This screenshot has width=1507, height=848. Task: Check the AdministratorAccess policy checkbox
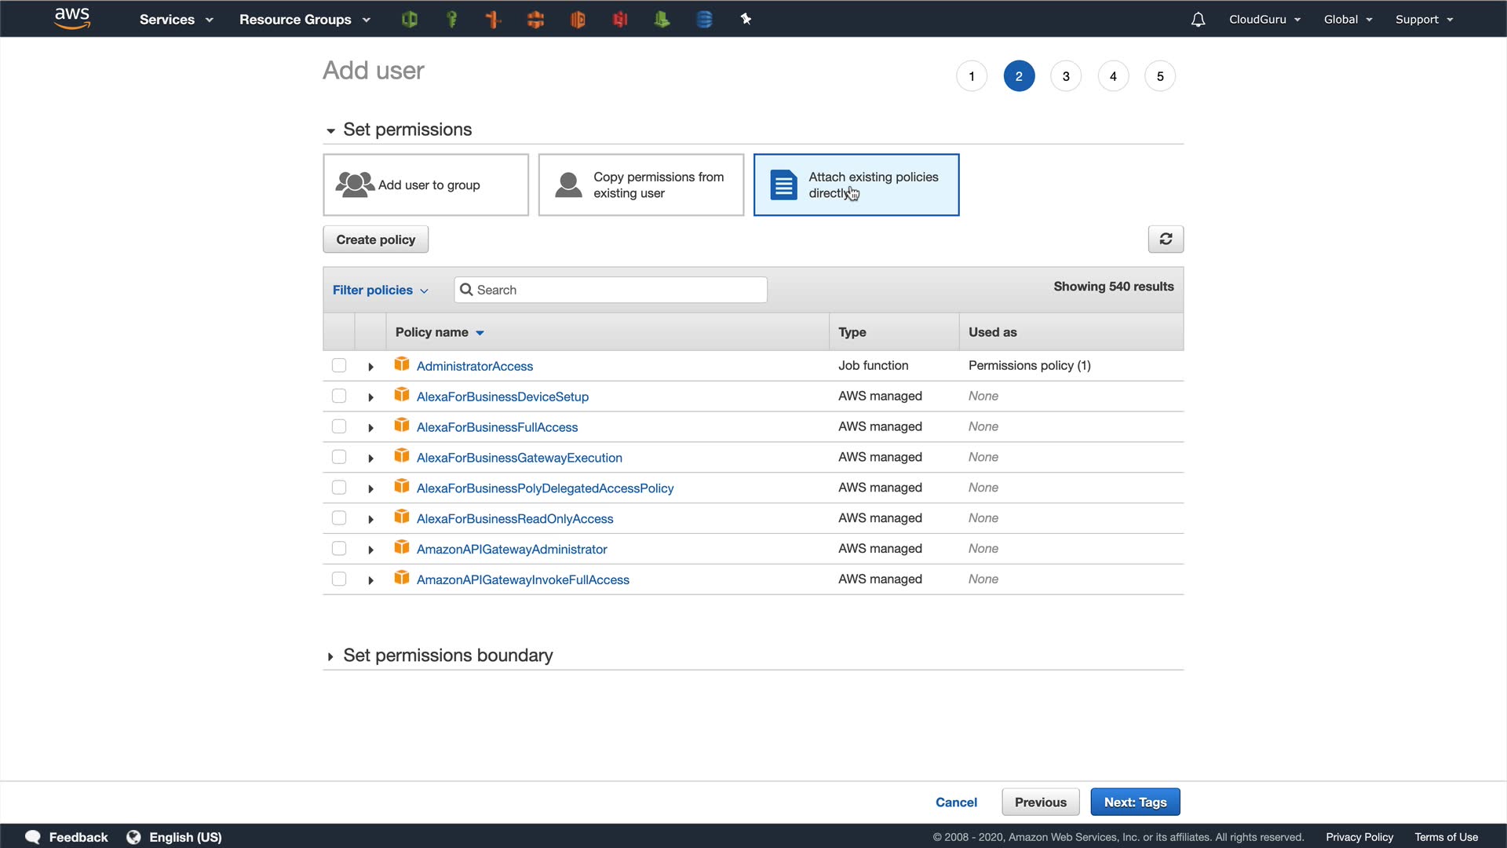(339, 366)
